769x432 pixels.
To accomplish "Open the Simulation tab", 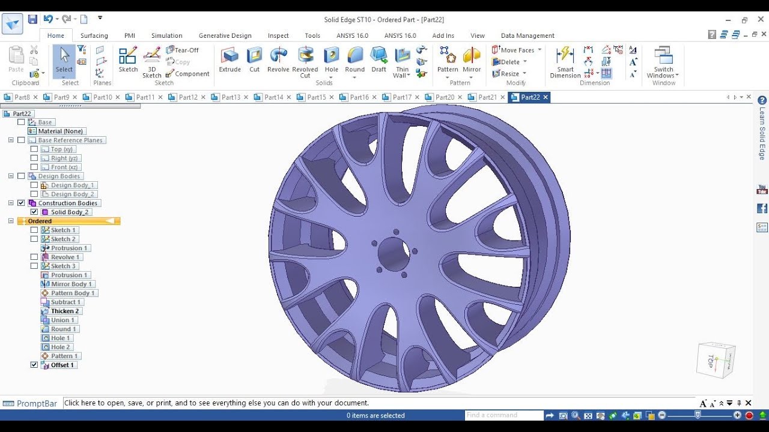I will point(166,35).
